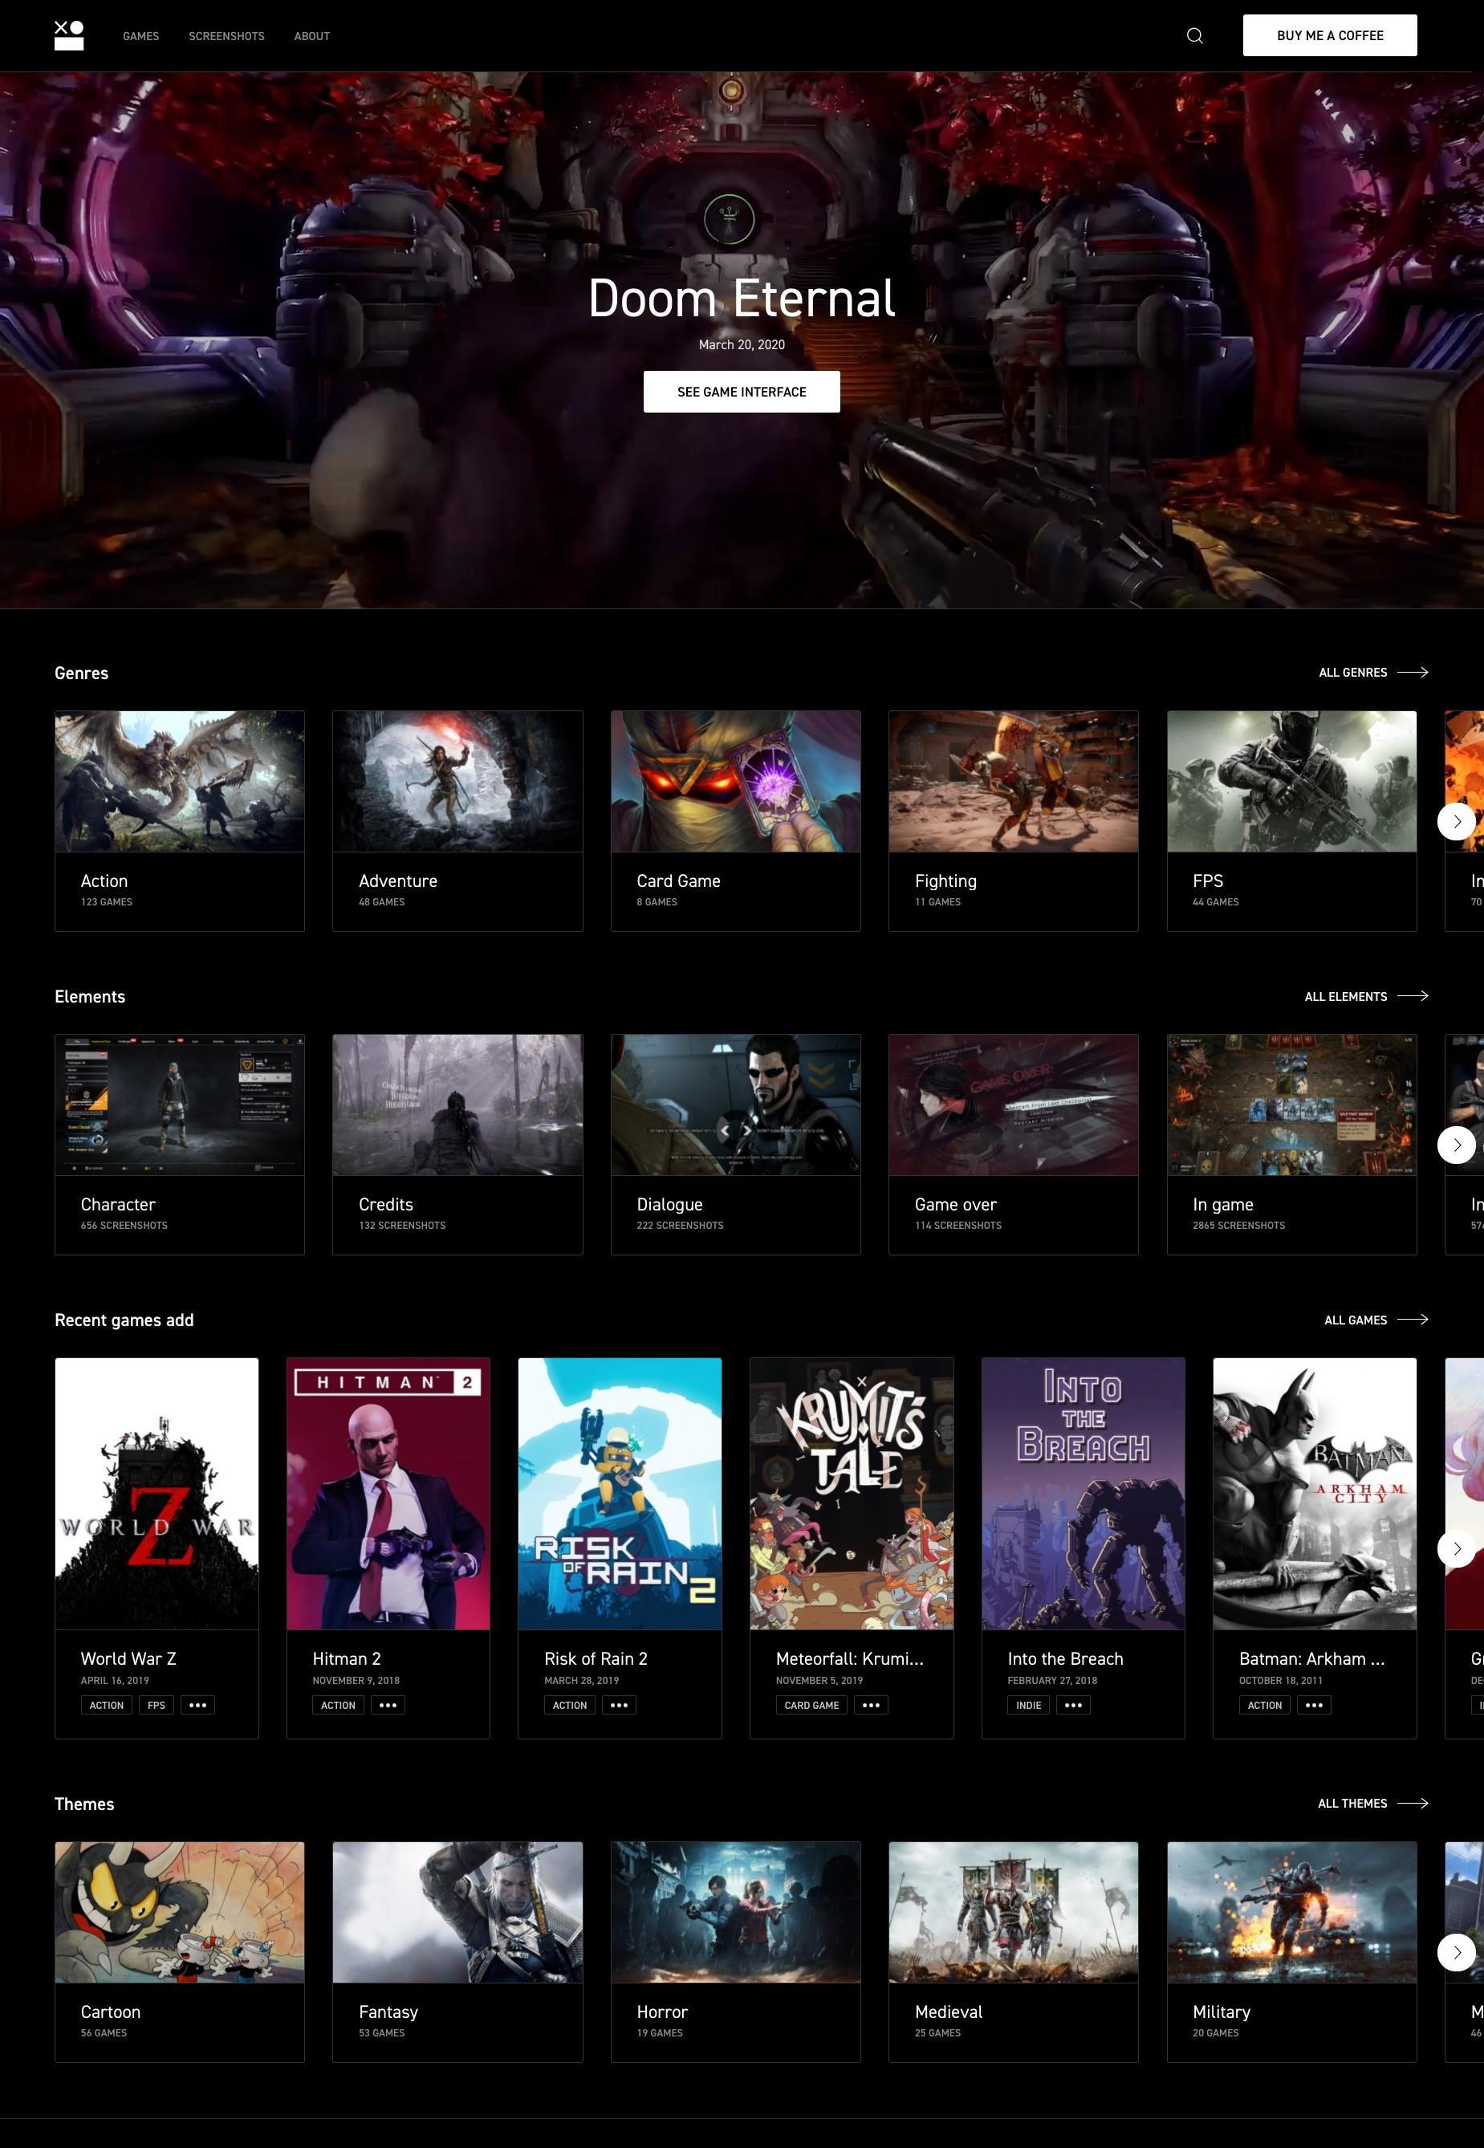Expand more tags on Batman: Arkham card
This screenshot has height=2148, width=1484.
coord(1314,1706)
